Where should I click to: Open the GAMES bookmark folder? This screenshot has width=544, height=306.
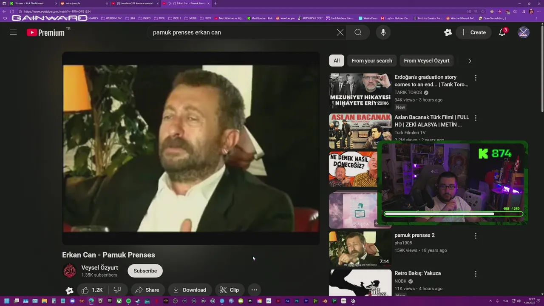click(91, 18)
